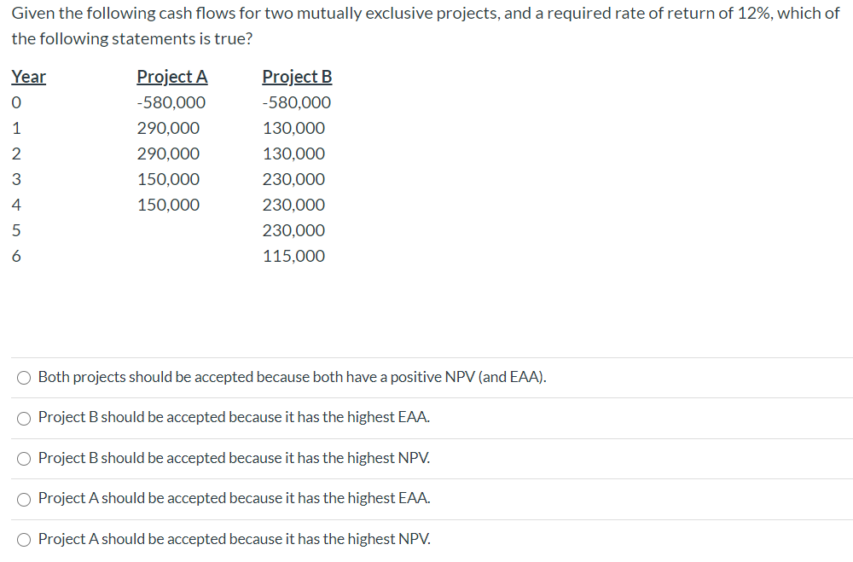The image size is (853, 562).
Task: Choose 'Project B should be accepted because it has the highest NPV'
Action: (x=24, y=458)
